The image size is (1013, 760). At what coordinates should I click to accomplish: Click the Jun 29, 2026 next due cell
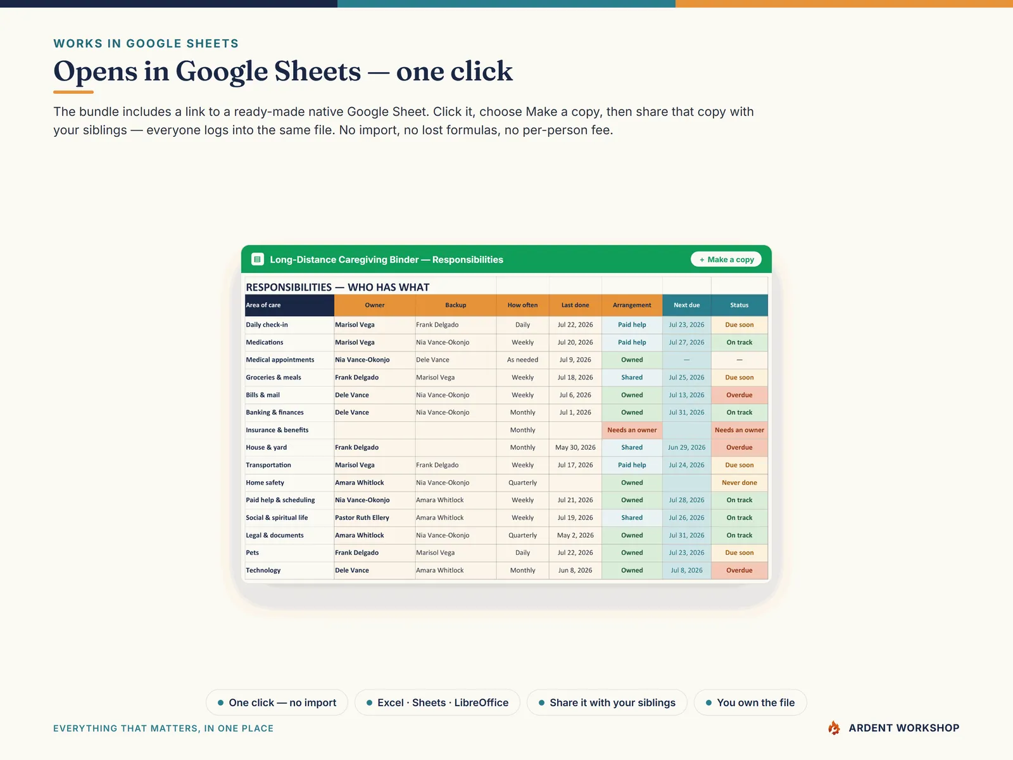coord(687,448)
